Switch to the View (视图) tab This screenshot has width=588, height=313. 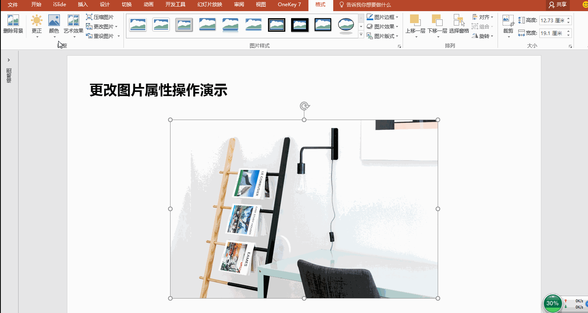pyautogui.click(x=261, y=5)
